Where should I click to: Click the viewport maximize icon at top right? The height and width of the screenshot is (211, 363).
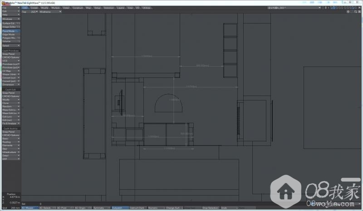pyautogui.click(x=360, y=12)
